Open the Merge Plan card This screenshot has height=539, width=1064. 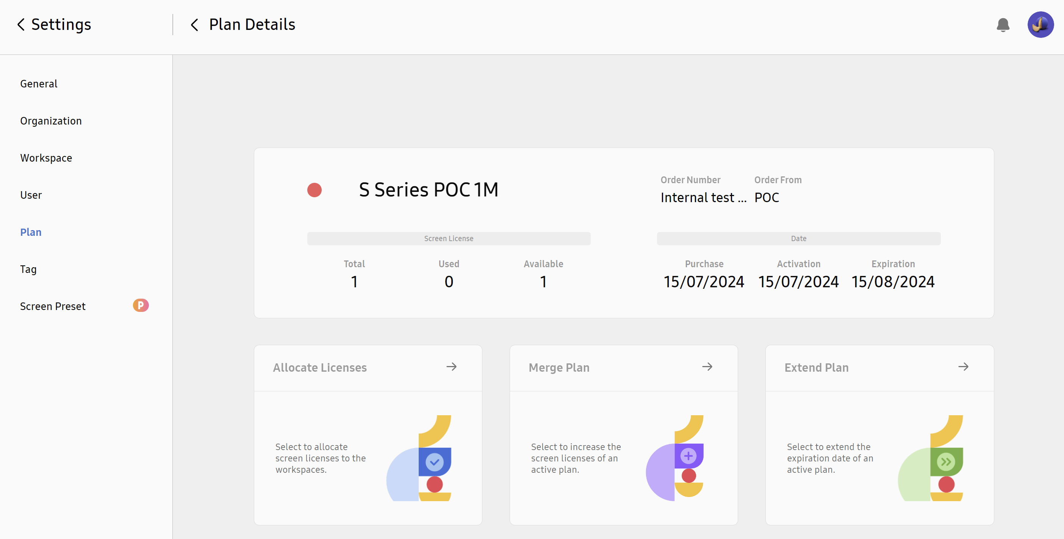(x=624, y=435)
